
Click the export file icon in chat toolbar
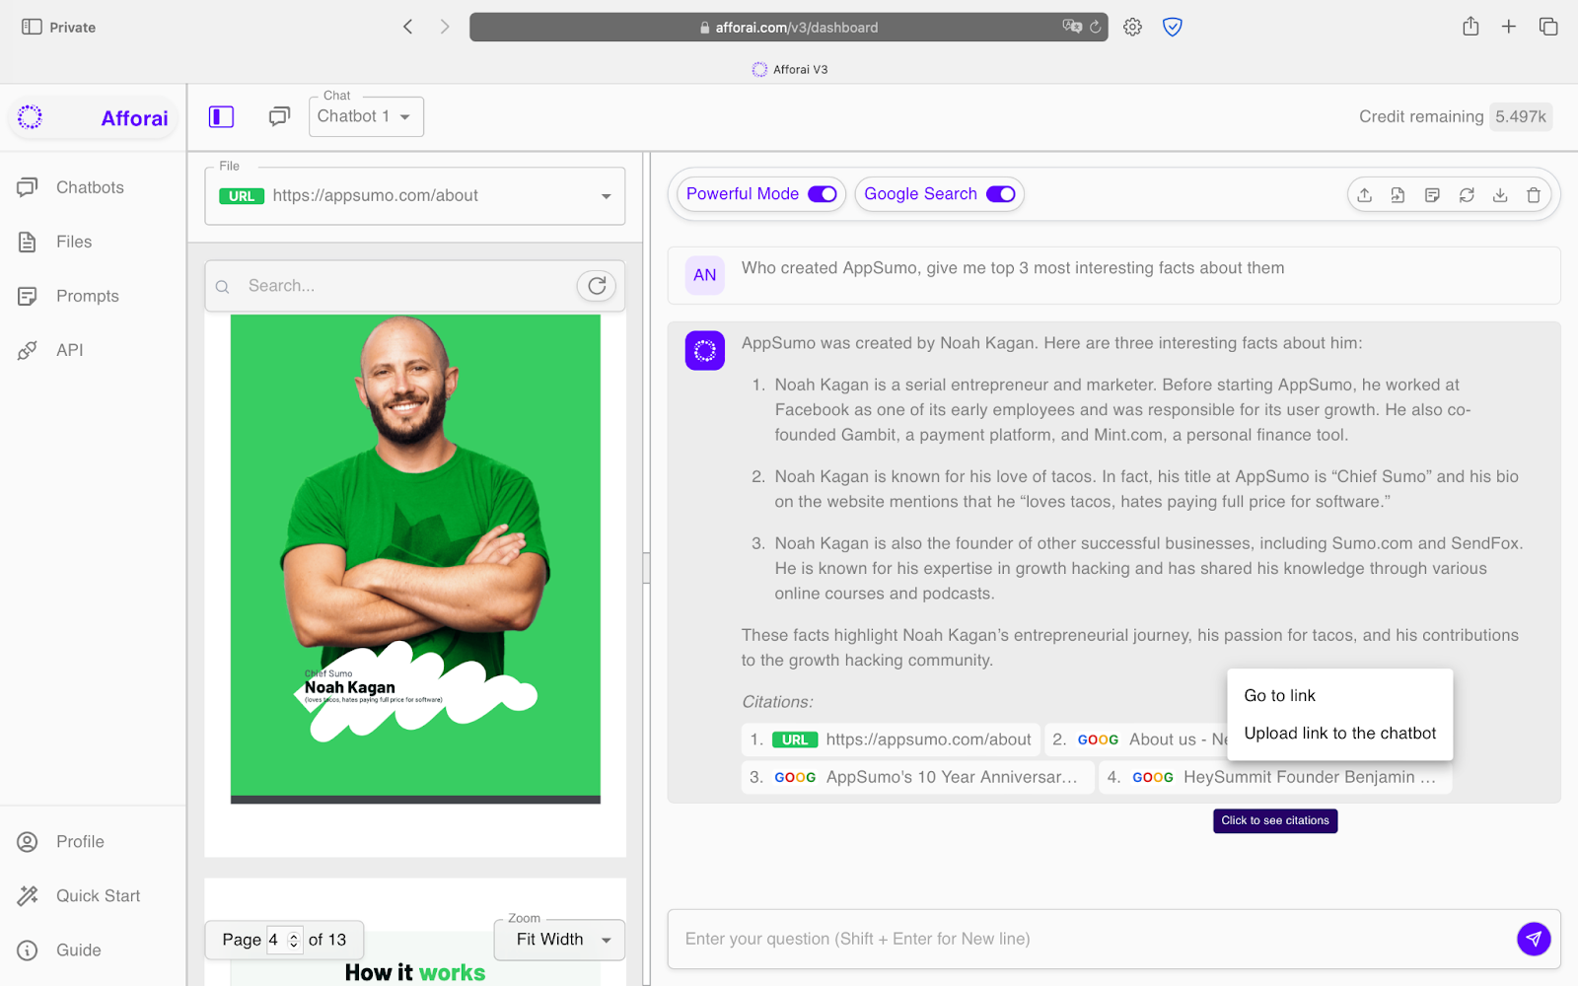[1399, 195]
